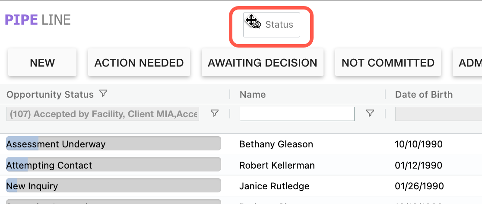Viewport: 482px width, 204px height.
Task: Click the filter icon in Opportunity Status header
Action: [x=103, y=93]
